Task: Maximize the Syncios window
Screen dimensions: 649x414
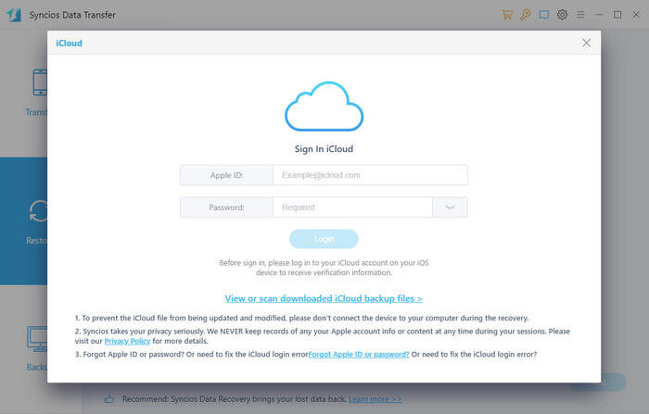Action: tap(617, 15)
